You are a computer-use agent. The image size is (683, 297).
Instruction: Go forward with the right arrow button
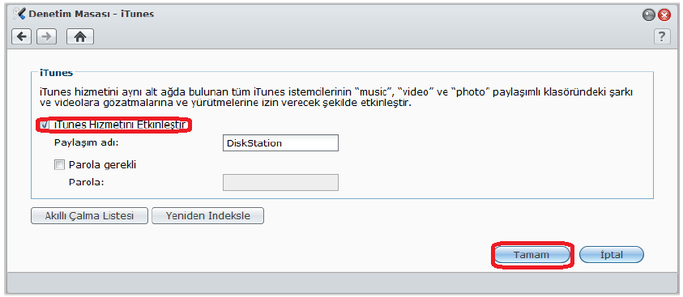(x=47, y=37)
